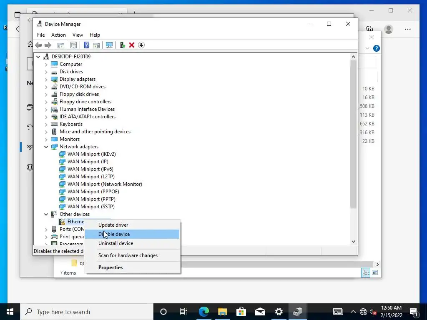The image size is (427, 320).
Task: Click the Update device driver toolbar icon
Action: (x=122, y=45)
